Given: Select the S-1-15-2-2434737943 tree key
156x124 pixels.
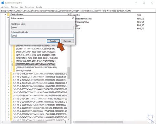Looking at the screenshot, I should pos(40,117).
